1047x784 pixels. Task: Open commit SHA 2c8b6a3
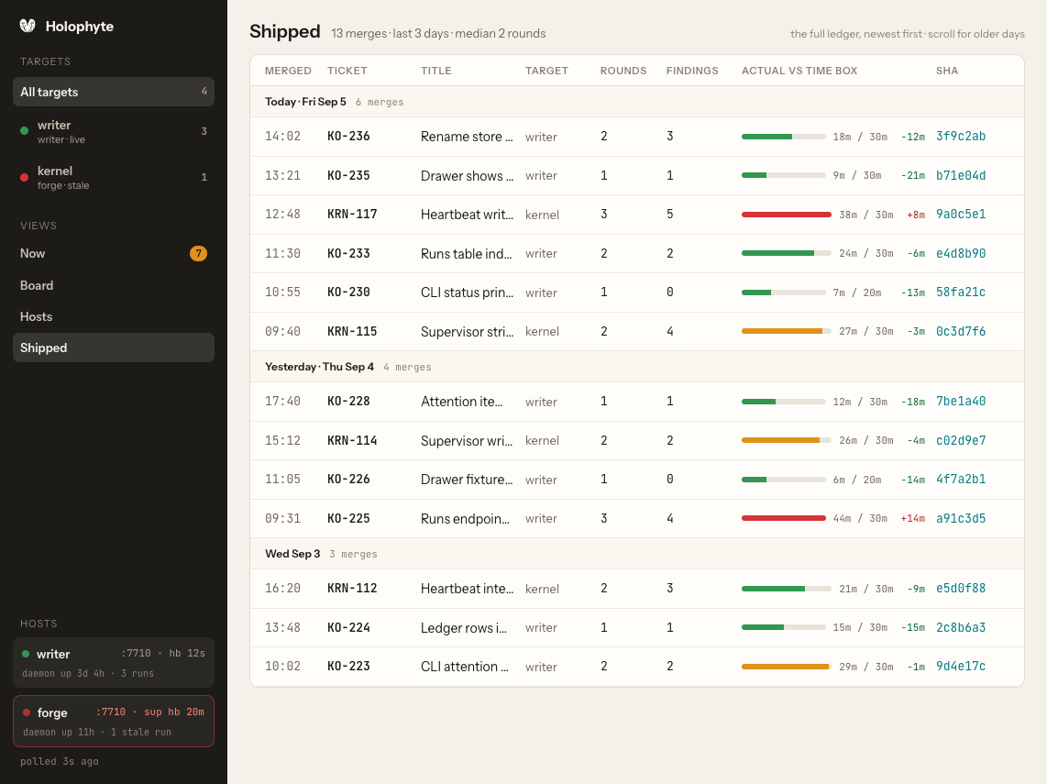pos(961,628)
